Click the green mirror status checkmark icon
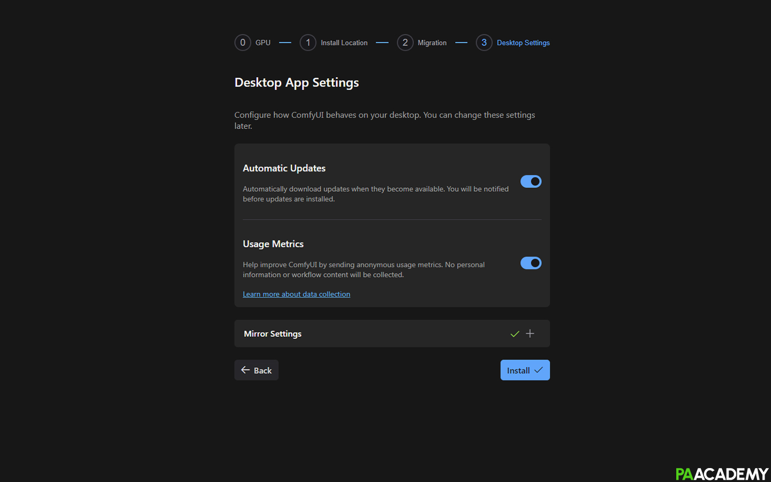 click(515, 333)
